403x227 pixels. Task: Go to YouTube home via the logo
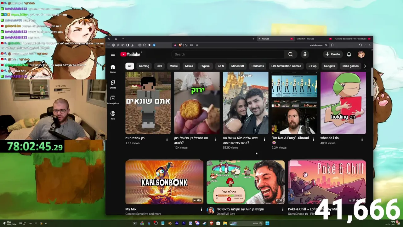pyautogui.click(x=130, y=54)
